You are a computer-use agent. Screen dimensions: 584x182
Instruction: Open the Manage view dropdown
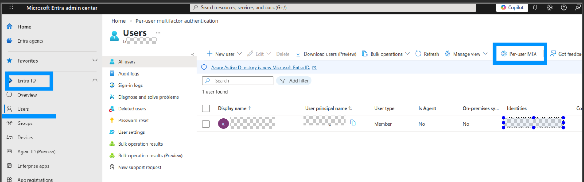pyautogui.click(x=466, y=54)
